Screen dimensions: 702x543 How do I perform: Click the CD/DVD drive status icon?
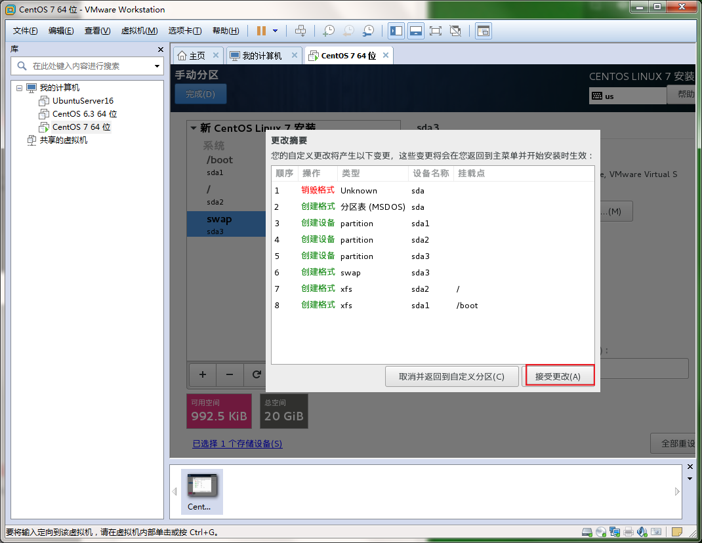pos(601,532)
